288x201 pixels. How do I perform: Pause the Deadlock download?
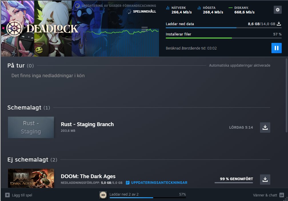click(x=277, y=48)
